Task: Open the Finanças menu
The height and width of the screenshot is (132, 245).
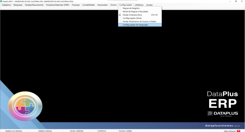Action: point(76,5)
